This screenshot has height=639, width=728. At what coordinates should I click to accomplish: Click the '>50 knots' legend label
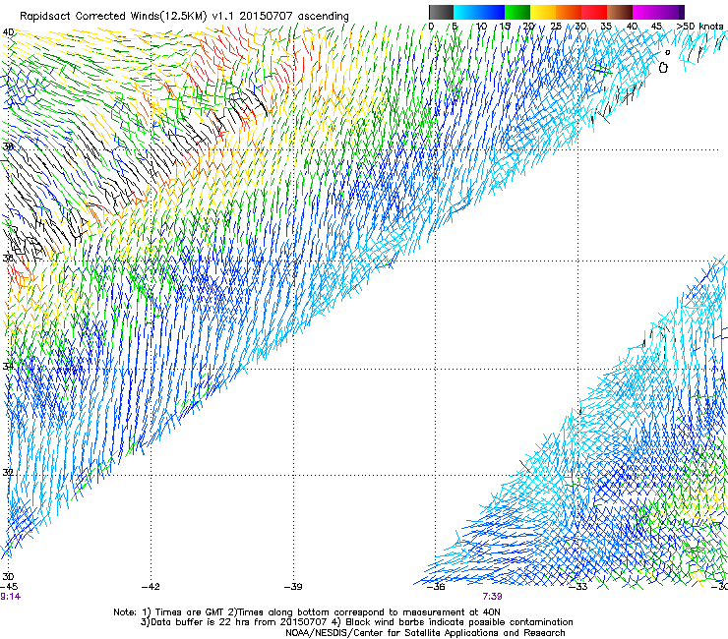[x=699, y=27]
